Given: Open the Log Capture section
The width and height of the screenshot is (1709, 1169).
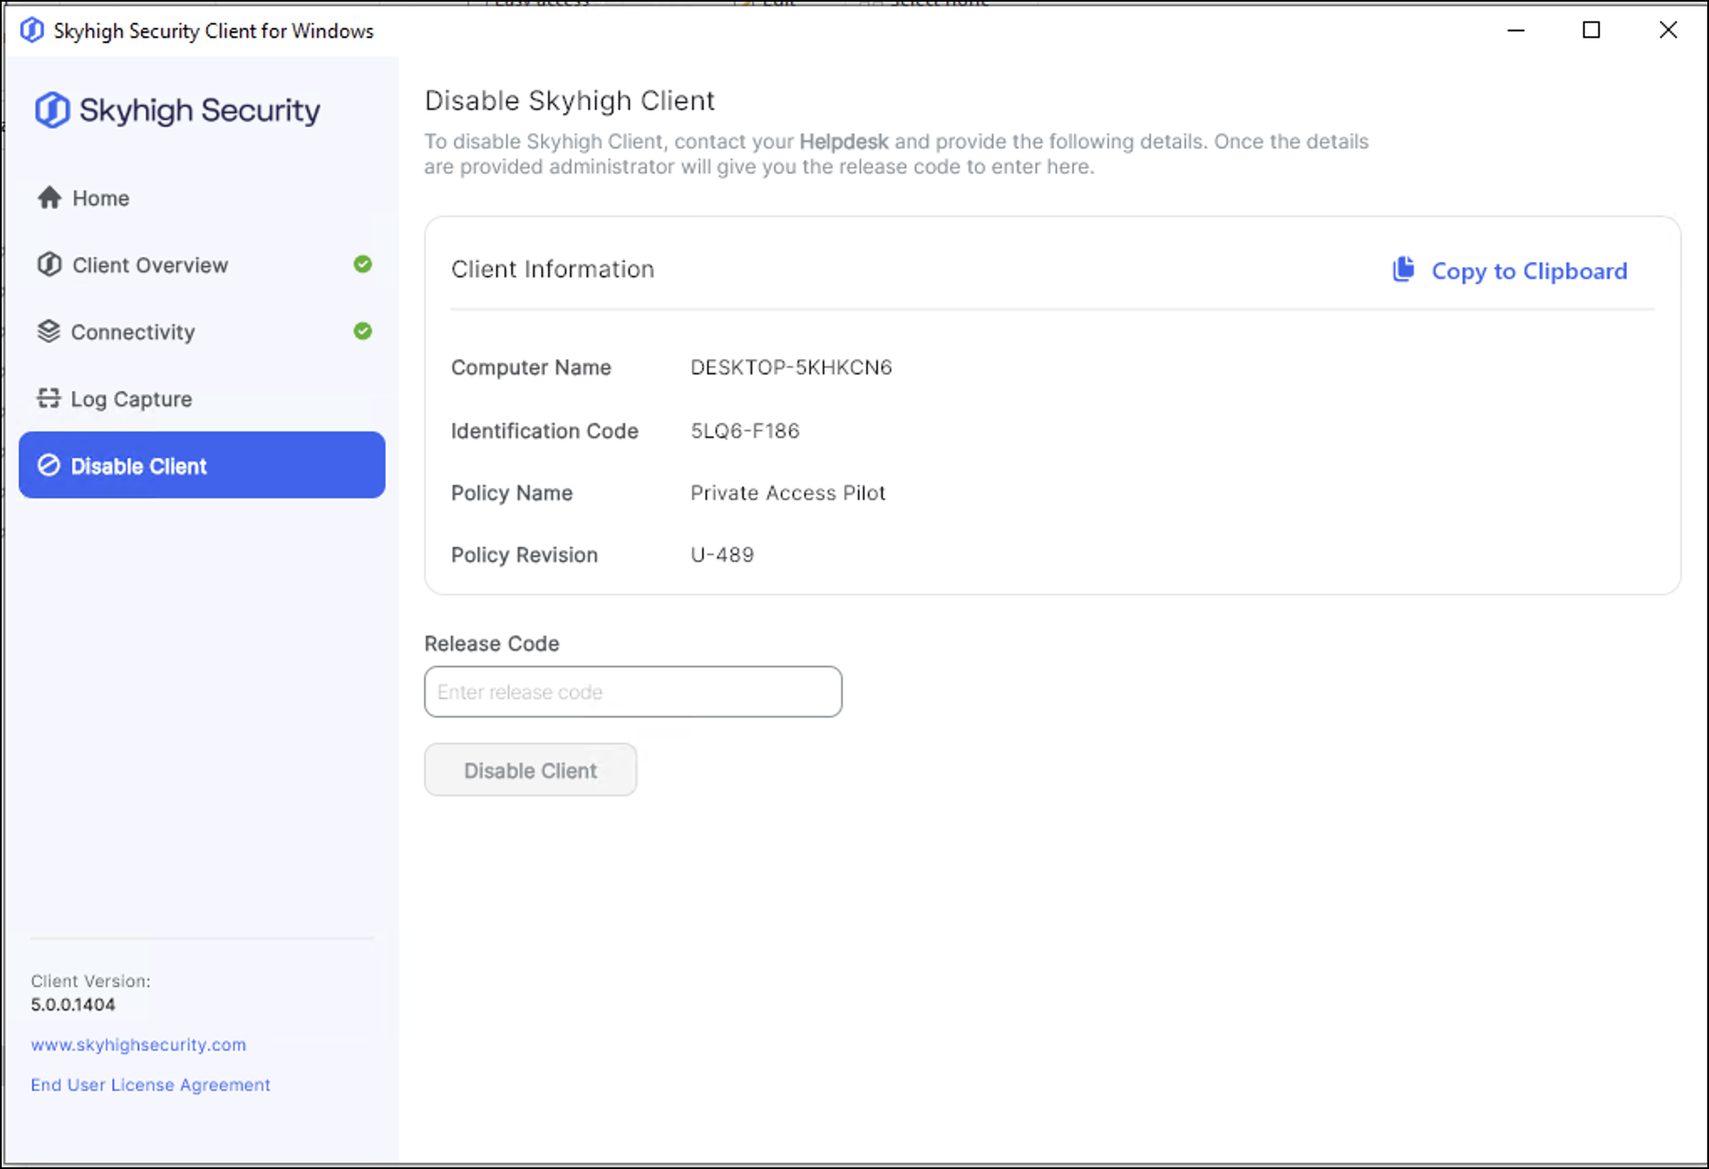Looking at the screenshot, I should coord(132,399).
